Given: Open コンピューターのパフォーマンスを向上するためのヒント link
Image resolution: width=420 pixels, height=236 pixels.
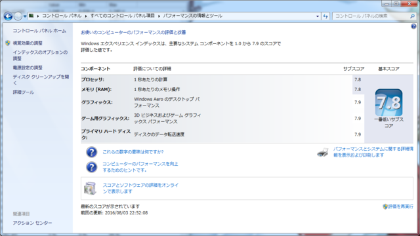Looking at the screenshot, I should 140,167.
